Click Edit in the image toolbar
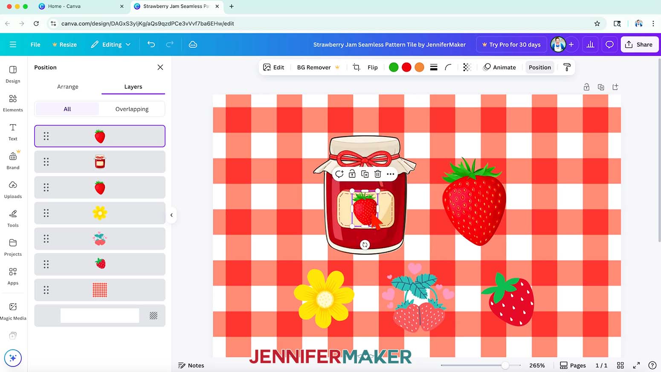The width and height of the screenshot is (661, 372). pyautogui.click(x=274, y=67)
